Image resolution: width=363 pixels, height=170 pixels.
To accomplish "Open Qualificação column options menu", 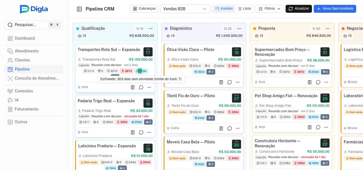I will click(151, 29).
